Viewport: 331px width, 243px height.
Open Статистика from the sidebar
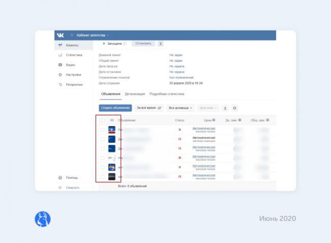(x=73, y=55)
